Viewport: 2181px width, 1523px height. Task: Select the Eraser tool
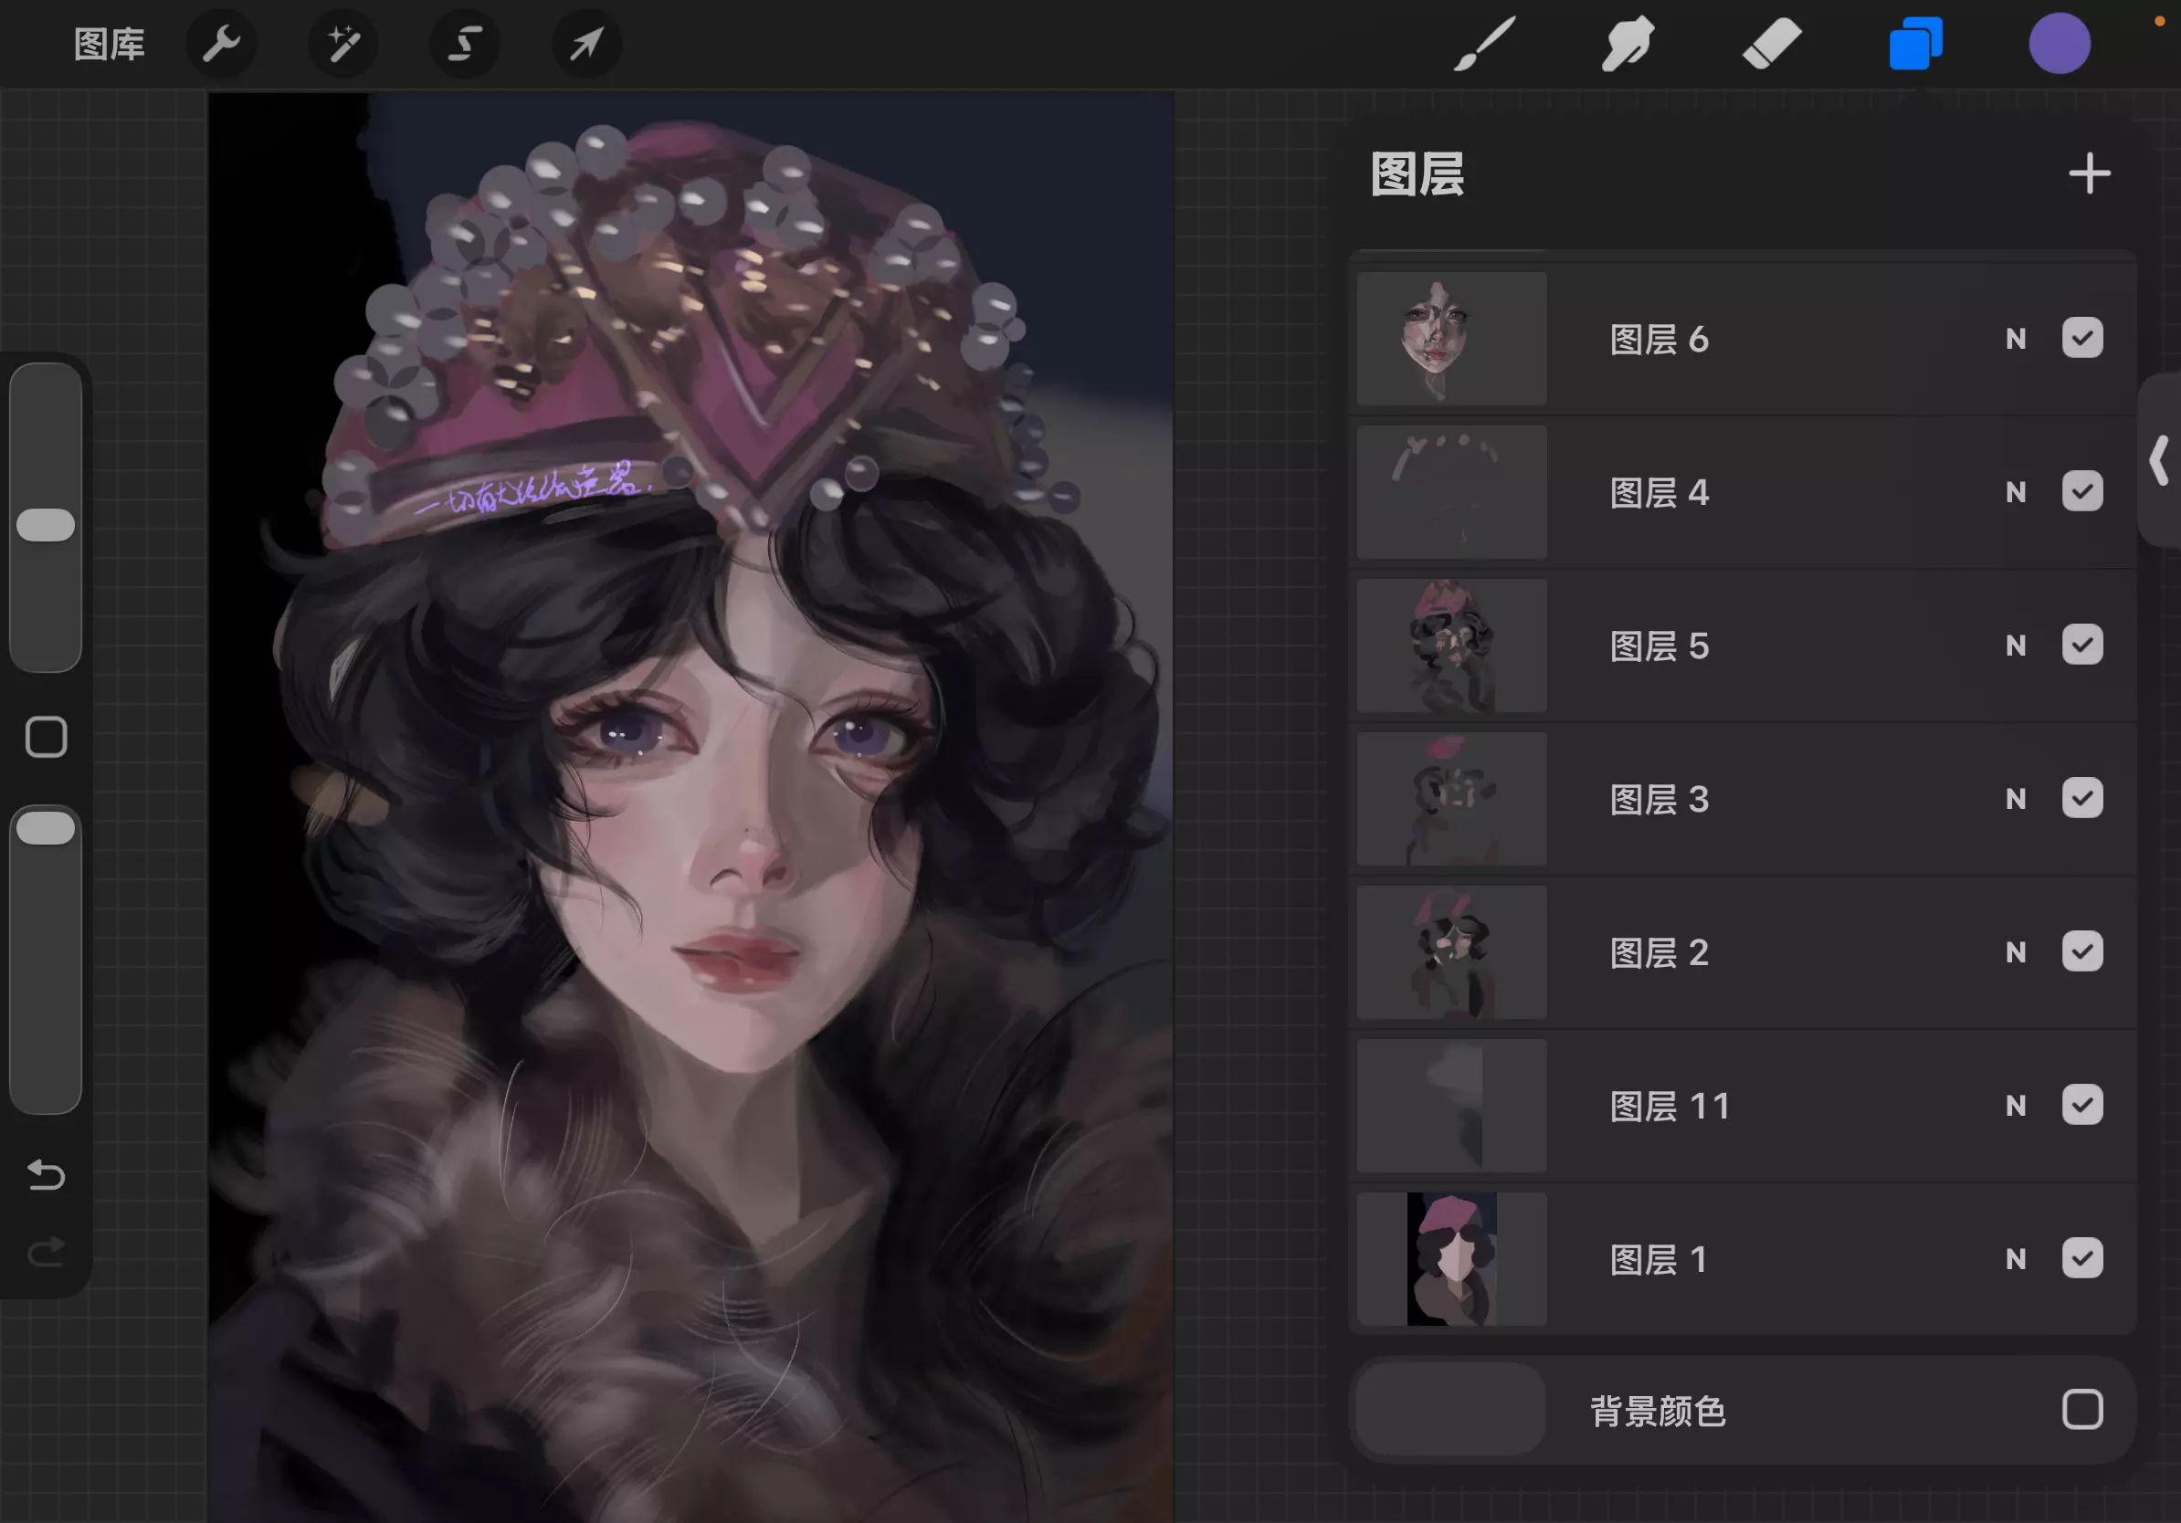1772,44
